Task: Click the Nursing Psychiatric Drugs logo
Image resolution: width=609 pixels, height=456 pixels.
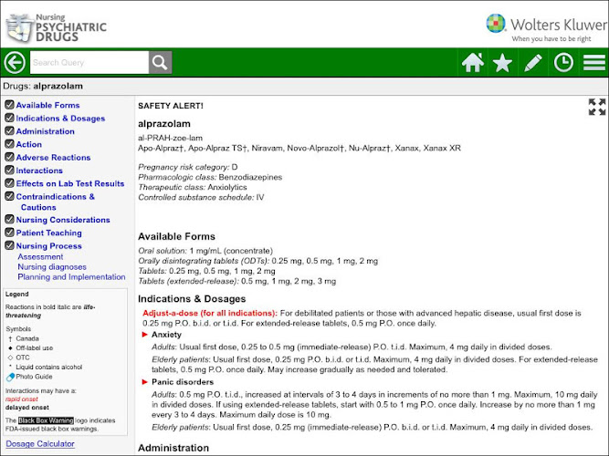Action: coord(57,27)
